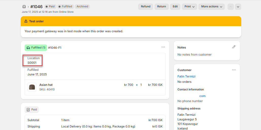Open Customer card three-dot menu
This screenshot has width=261, height=130.
(x=234, y=70)
